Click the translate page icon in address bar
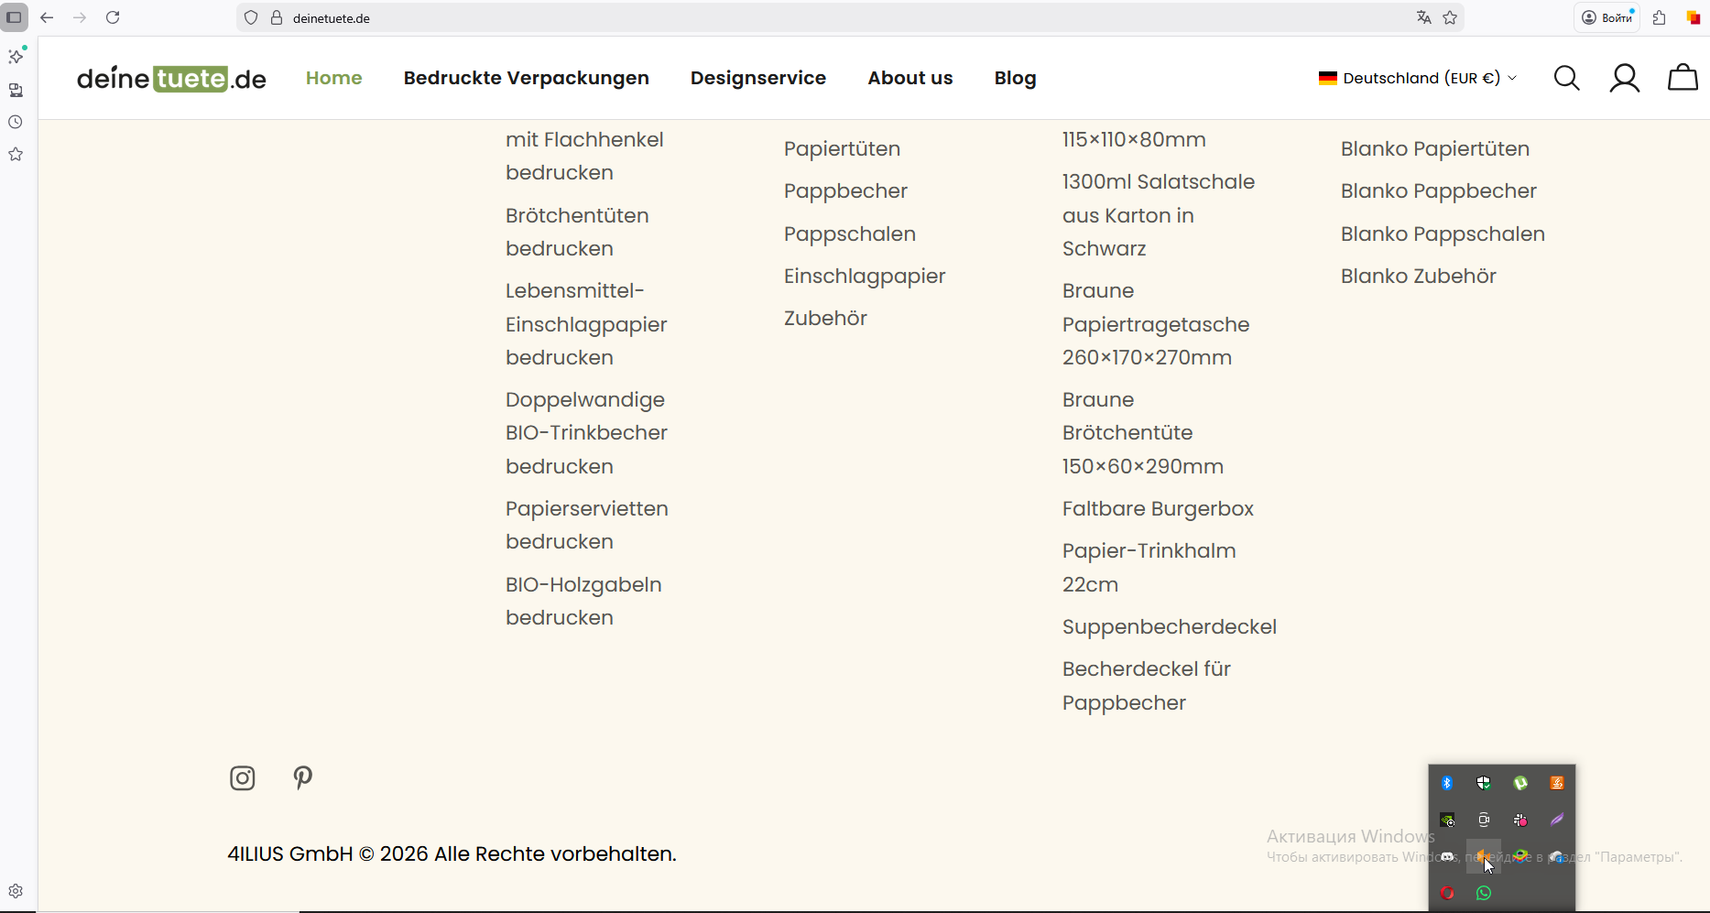Screen dimensions: 1710x913 (1423, 17)
